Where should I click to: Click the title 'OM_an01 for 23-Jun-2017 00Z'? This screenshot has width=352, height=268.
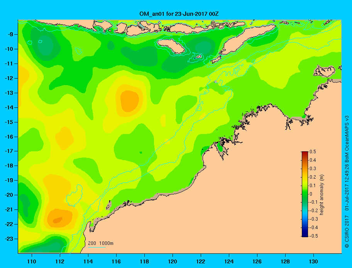click(x=179, y=14)
